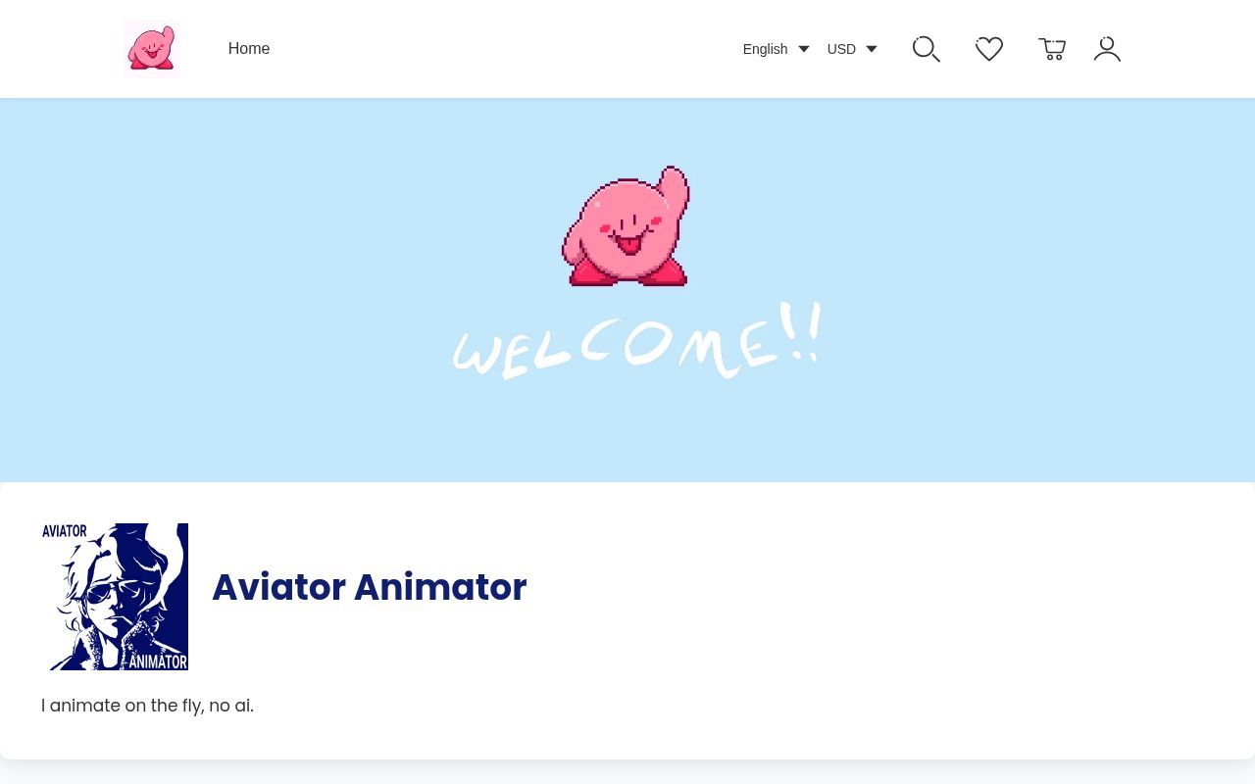Open search with the magnifier icon

coord(927,49)
